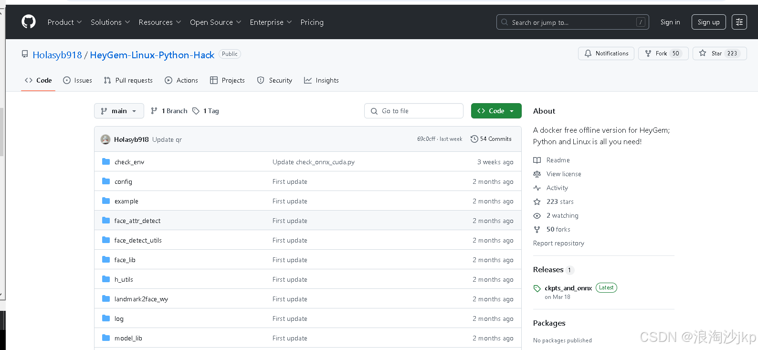Image resolution: width=758 pixels, height=350 pixels.
Task: Click the landmark2face_wy folder icon
Action: coord(106,299)
